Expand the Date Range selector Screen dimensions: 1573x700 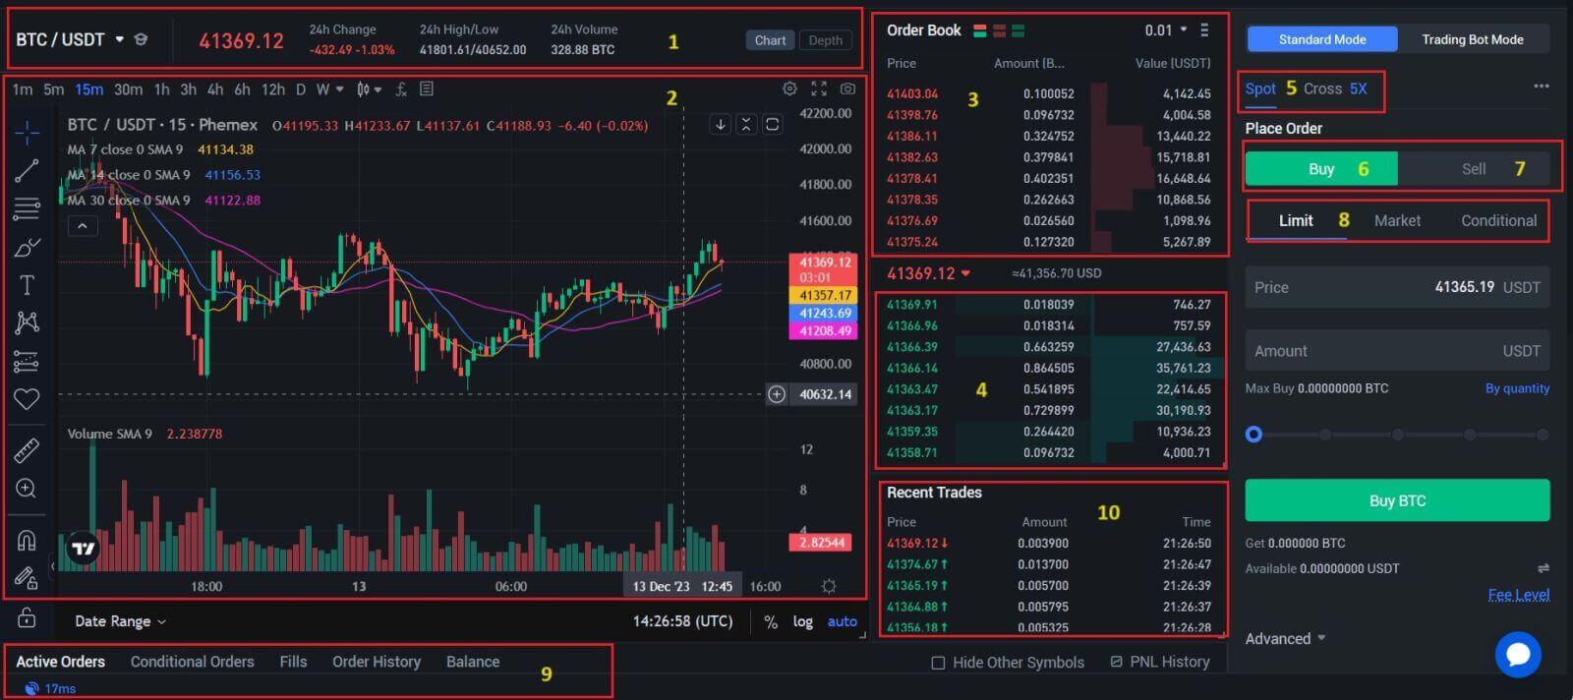(120, 621)
